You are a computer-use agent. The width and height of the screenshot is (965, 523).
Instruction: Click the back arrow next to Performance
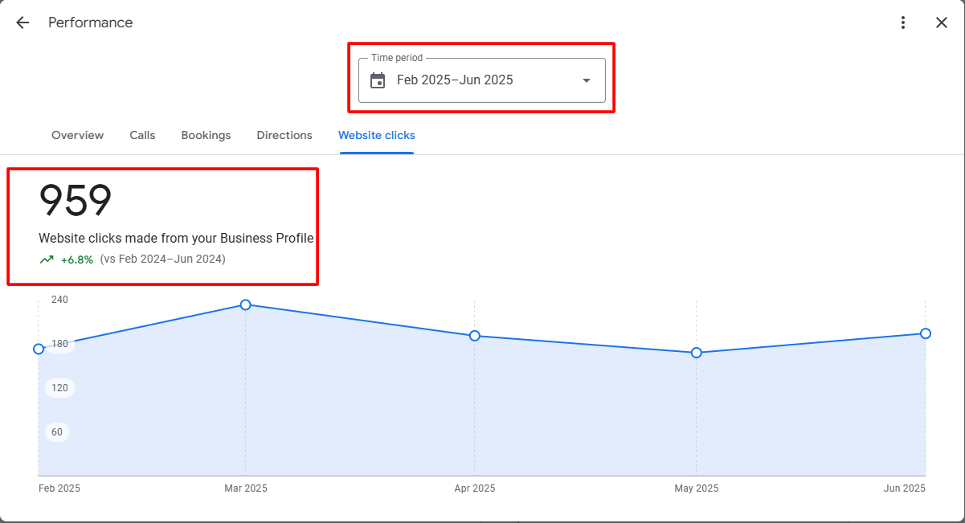[22, 22]
